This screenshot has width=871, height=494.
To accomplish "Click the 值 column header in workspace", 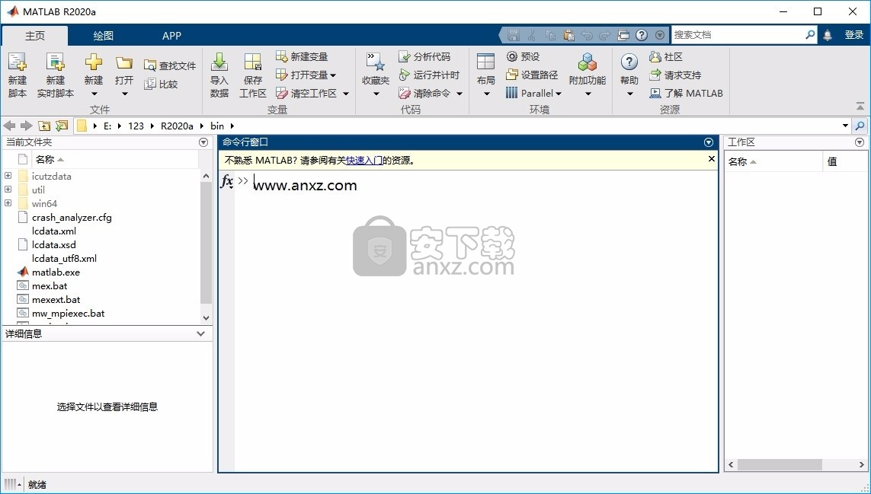I will [844, 161].
